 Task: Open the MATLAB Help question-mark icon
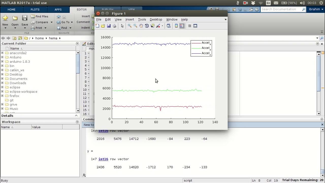pos(257,9)
